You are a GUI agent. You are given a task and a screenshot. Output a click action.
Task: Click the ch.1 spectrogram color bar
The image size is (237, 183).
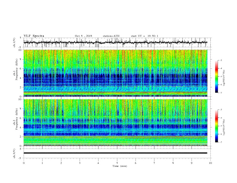216,77
